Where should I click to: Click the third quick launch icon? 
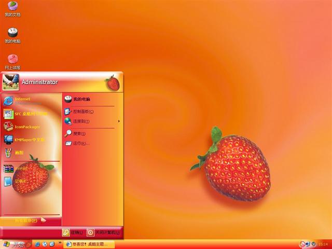coord(52,244)
